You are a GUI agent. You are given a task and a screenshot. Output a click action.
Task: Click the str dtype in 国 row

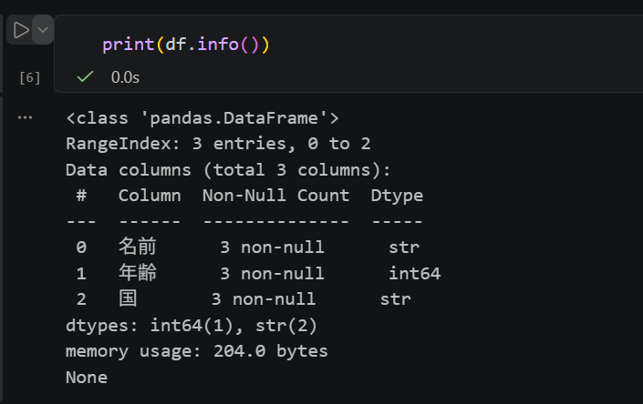click(395, 299)
